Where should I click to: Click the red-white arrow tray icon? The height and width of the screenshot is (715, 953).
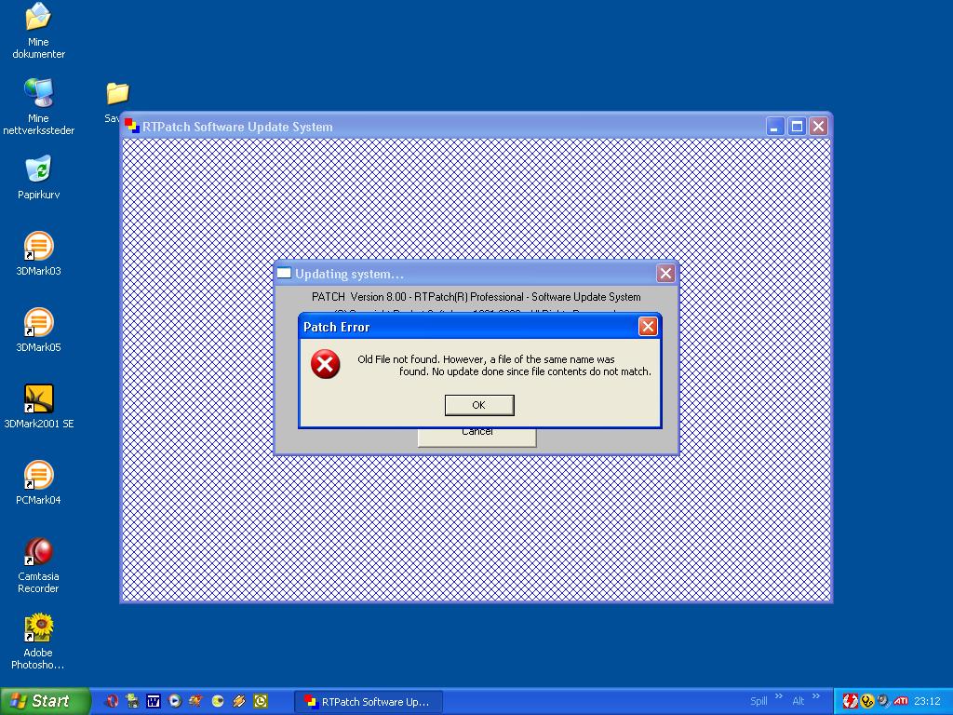point(851,701)
